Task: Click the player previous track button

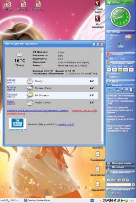Action: pyautogui.click(x=109, y=180)
